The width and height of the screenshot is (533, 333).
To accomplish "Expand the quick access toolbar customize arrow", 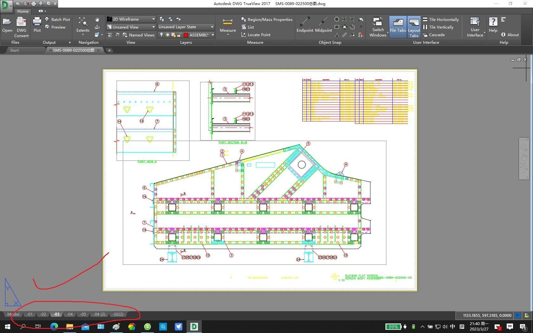I will point(55,3).
